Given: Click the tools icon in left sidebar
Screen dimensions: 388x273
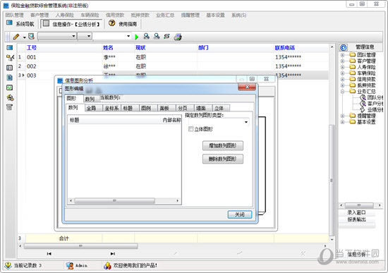Looking at the screenshot, I should click(x=10, y=97).
